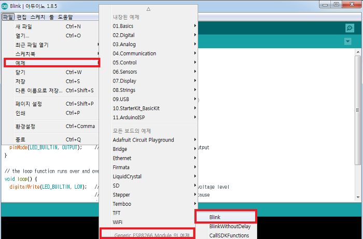Expand 스케치북 submenu

click(x=50, y=54)
